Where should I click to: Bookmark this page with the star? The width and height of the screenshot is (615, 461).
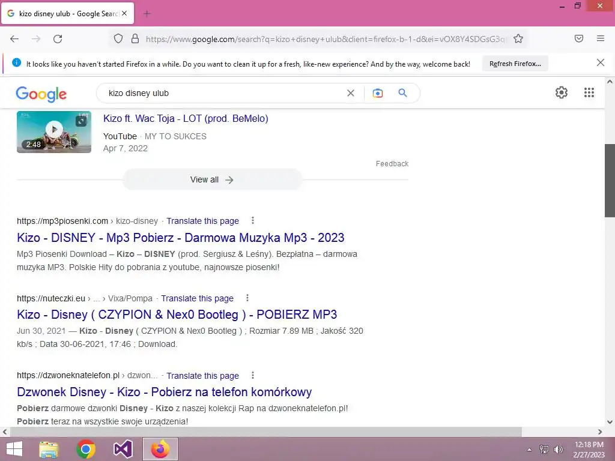[518, 39]
